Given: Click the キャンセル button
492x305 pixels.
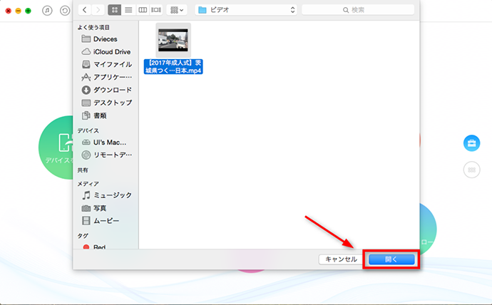Looking at the screenshot, I should [341, 259].
